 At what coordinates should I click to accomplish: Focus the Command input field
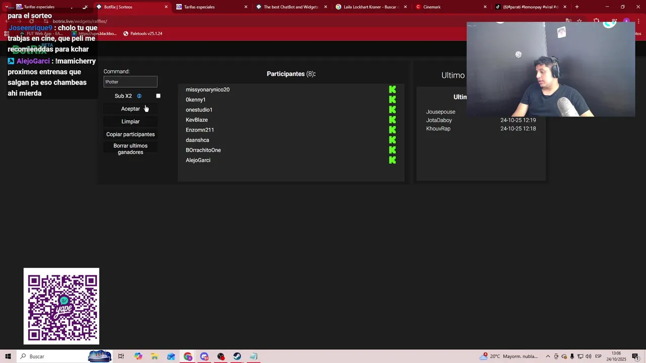click(130, 82)
